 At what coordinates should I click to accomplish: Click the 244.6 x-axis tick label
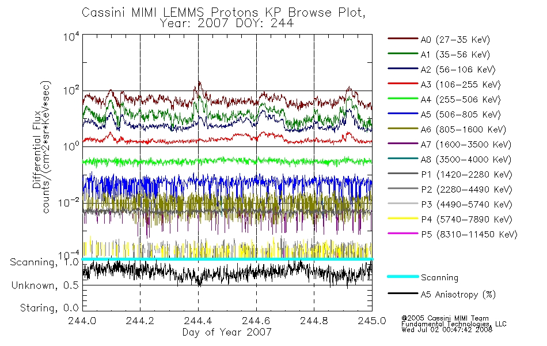tap(256, 321)
